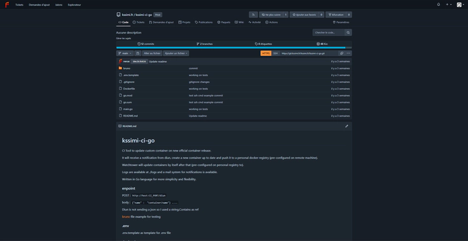Open the user avatar menu

click(x=460, y=5)
